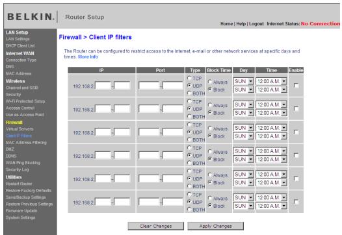Open LAN Settings in sidebar
This screenshot has width=342, height=235.
(18, 39)
